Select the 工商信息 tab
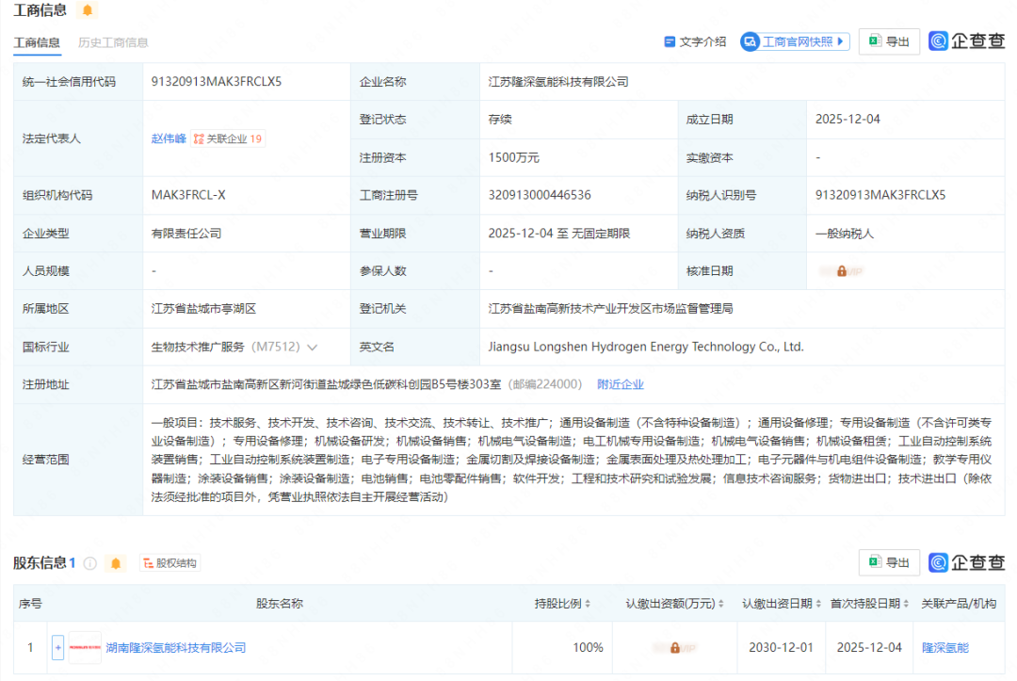This screenshot has width=1017, height=681. (38, 42)
